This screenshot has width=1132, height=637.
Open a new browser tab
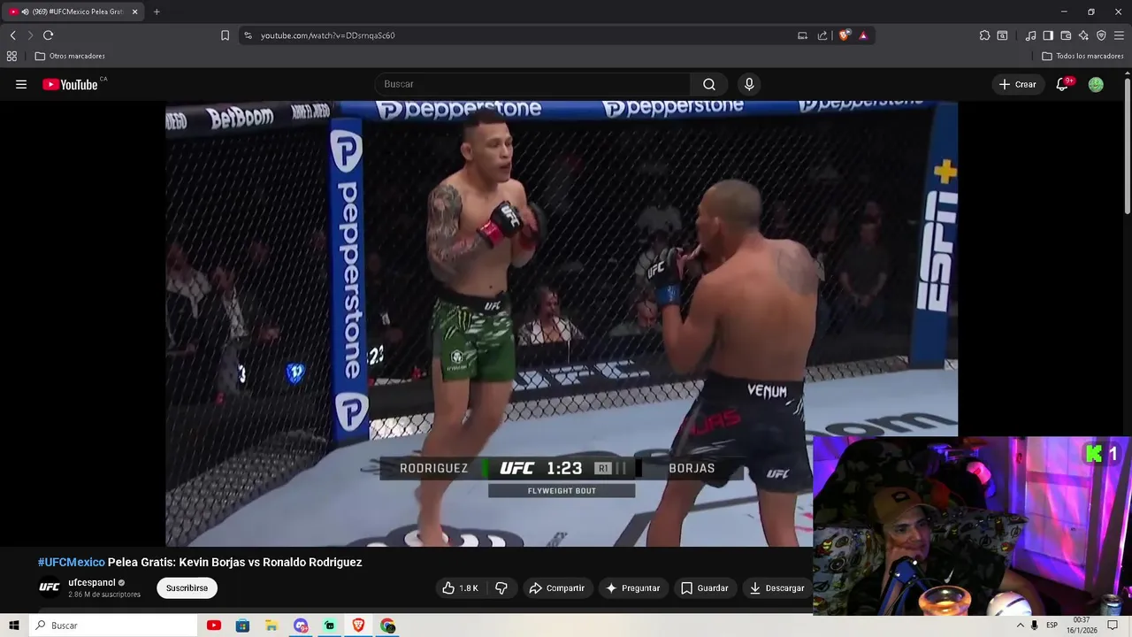pyautogui.click(x=157, y=12)
